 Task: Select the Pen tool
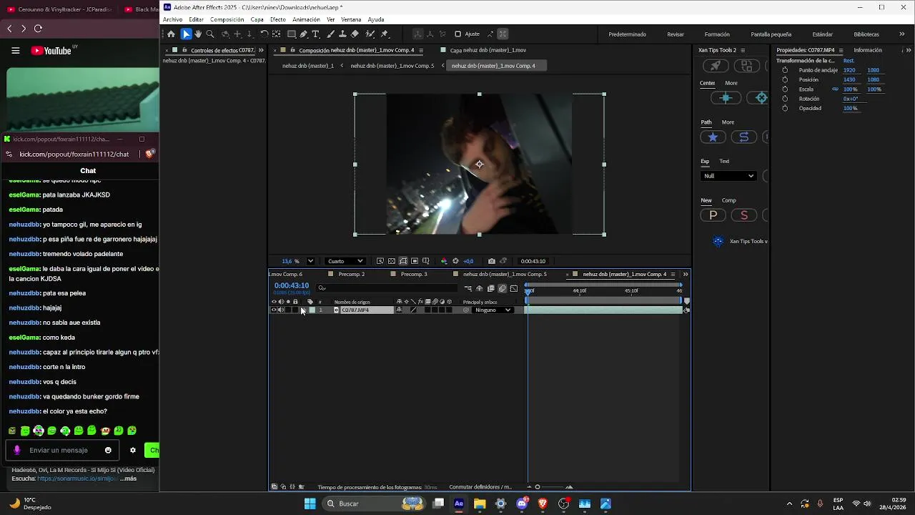pos(304,34)
